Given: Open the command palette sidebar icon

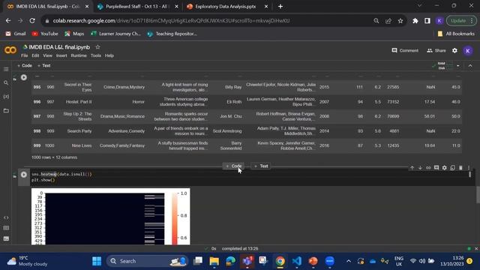Looking at the screenshot, I should 6,228.
